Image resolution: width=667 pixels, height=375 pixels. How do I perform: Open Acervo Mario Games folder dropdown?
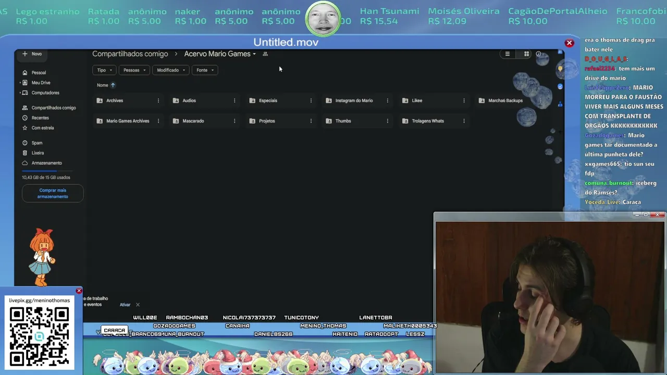pos(220,54)
